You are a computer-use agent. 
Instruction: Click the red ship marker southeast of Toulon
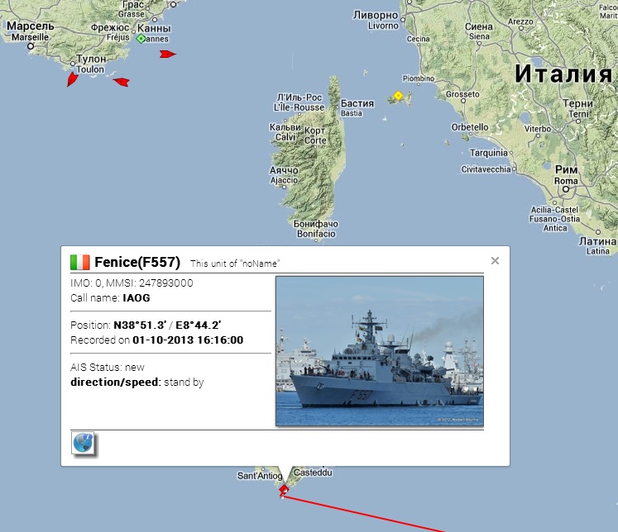pyautogui.click(x=122, y=82)
